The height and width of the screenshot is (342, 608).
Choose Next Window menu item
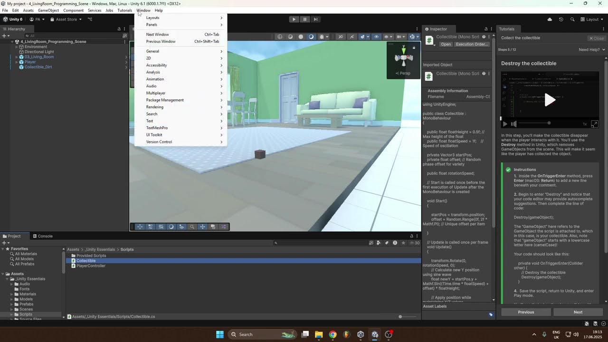pyautogui.click(x=180, y=34)
